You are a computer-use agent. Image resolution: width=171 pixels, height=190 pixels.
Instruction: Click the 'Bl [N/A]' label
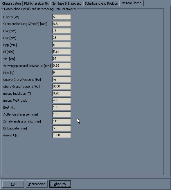tap(9, 52)
